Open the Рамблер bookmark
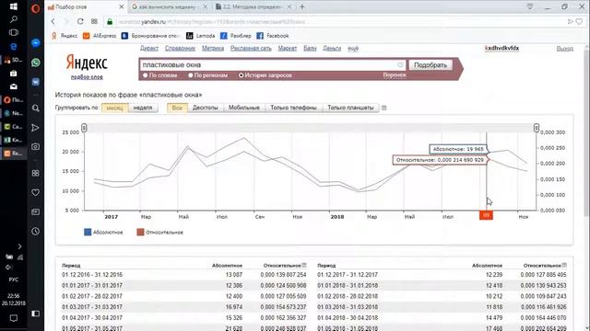 236,36
